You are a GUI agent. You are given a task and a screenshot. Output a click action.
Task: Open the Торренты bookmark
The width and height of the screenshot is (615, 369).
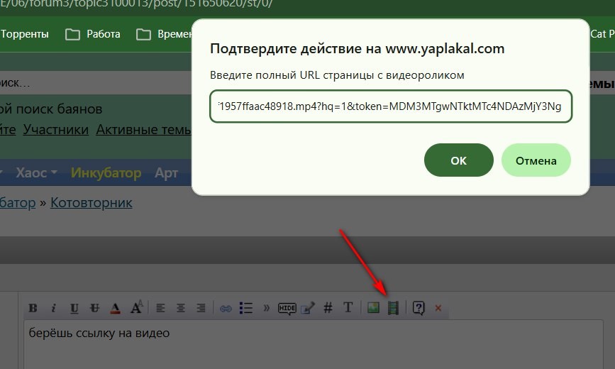(x=24, y=34)
